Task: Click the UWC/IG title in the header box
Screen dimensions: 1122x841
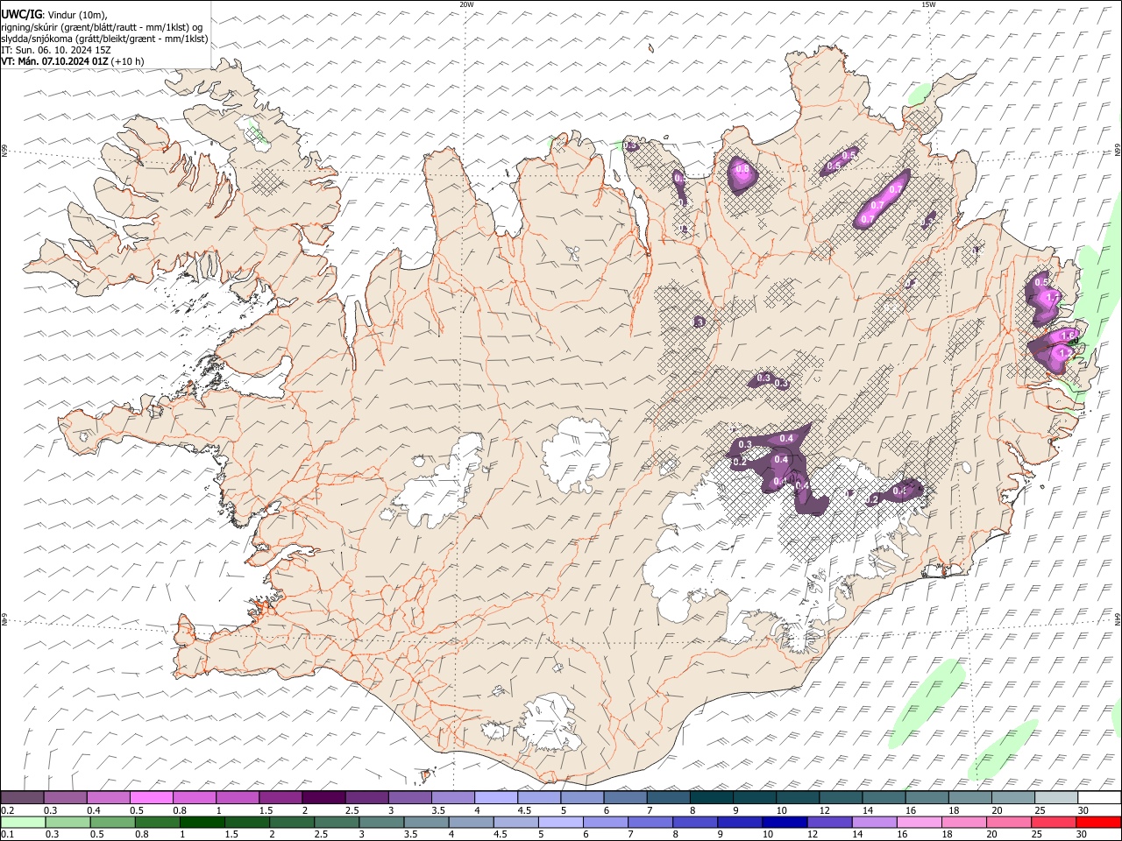Action: 21,15
